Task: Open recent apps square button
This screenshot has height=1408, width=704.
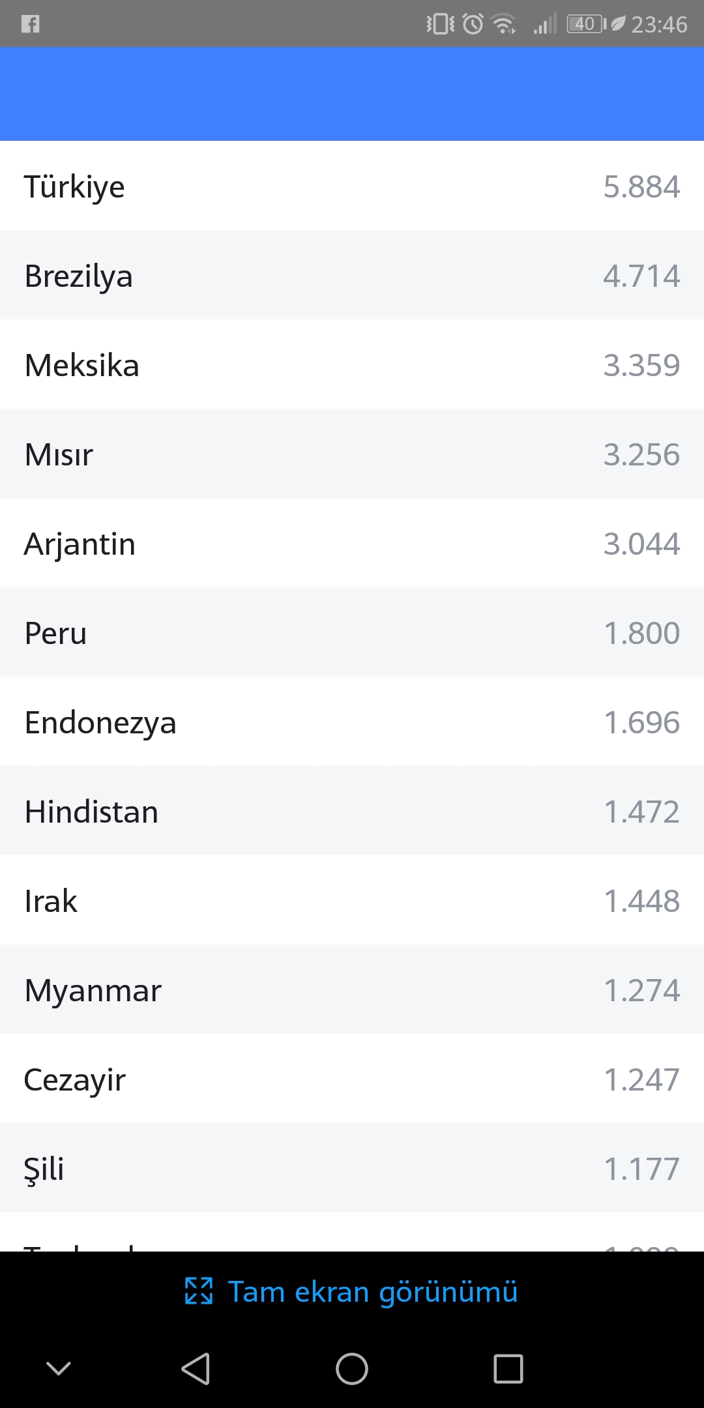Action: point(508,1368)
